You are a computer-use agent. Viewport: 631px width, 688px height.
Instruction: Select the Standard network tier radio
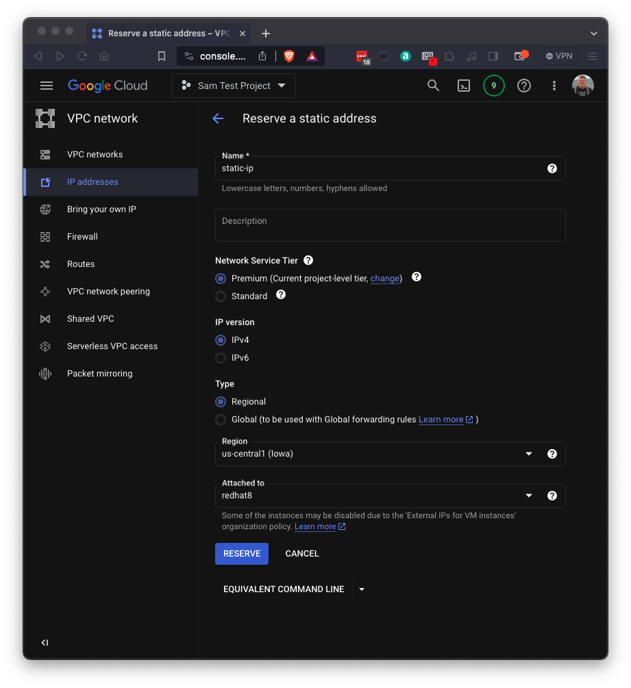(x=221, y=296)
